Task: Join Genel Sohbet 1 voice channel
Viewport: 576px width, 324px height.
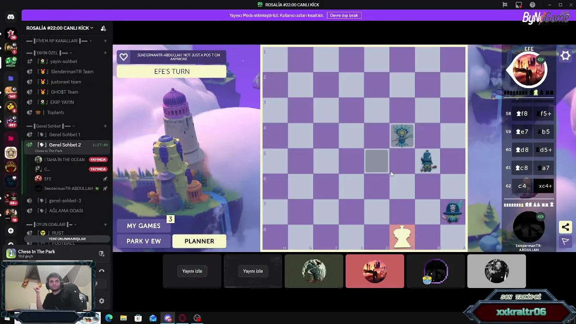Action: click(x=67, y=135)
